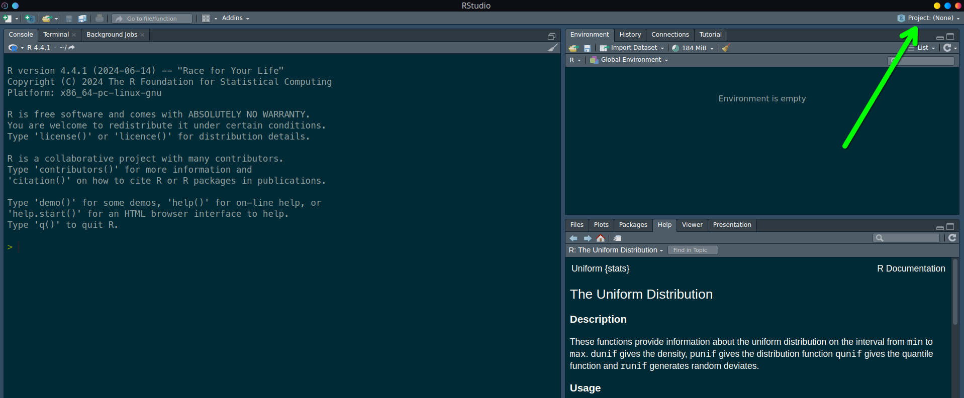Screen dimensions: 964x398
Task: Click the Print icon in toolbar
Action: (100, 19)
